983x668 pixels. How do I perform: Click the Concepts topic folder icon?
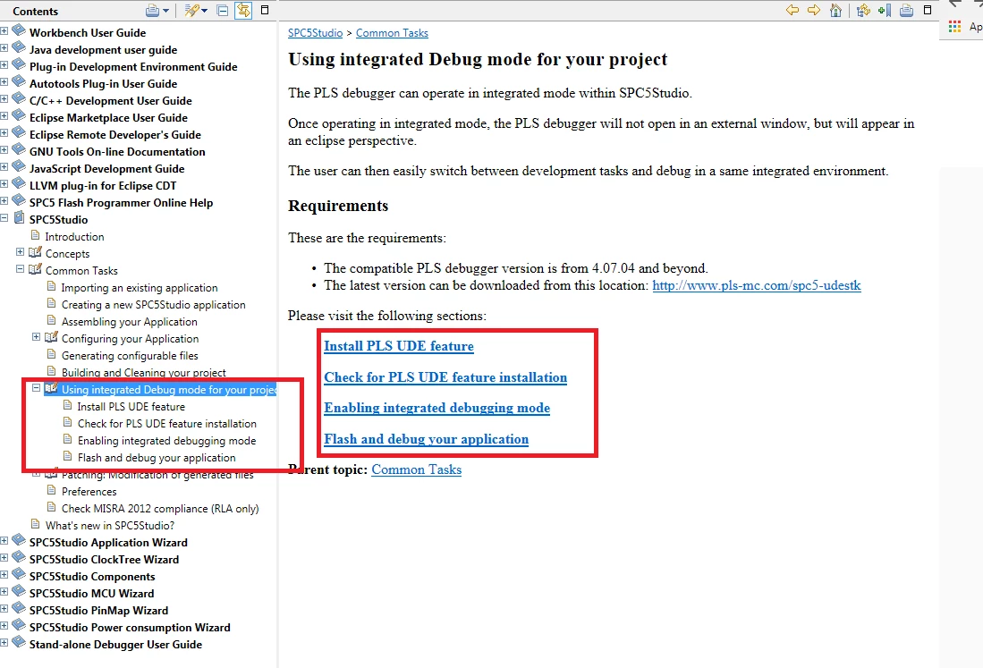point(35,252)
